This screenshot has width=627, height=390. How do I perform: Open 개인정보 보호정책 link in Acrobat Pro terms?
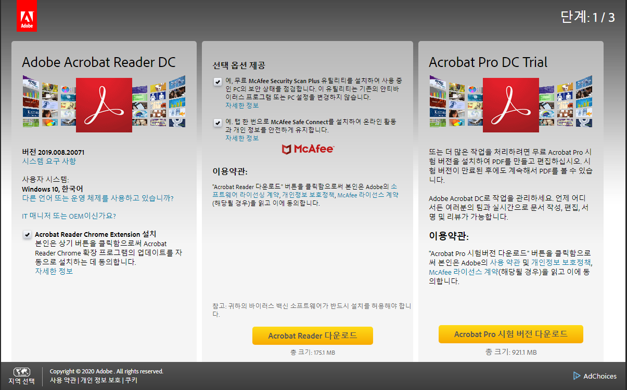(x=560, y=263)
